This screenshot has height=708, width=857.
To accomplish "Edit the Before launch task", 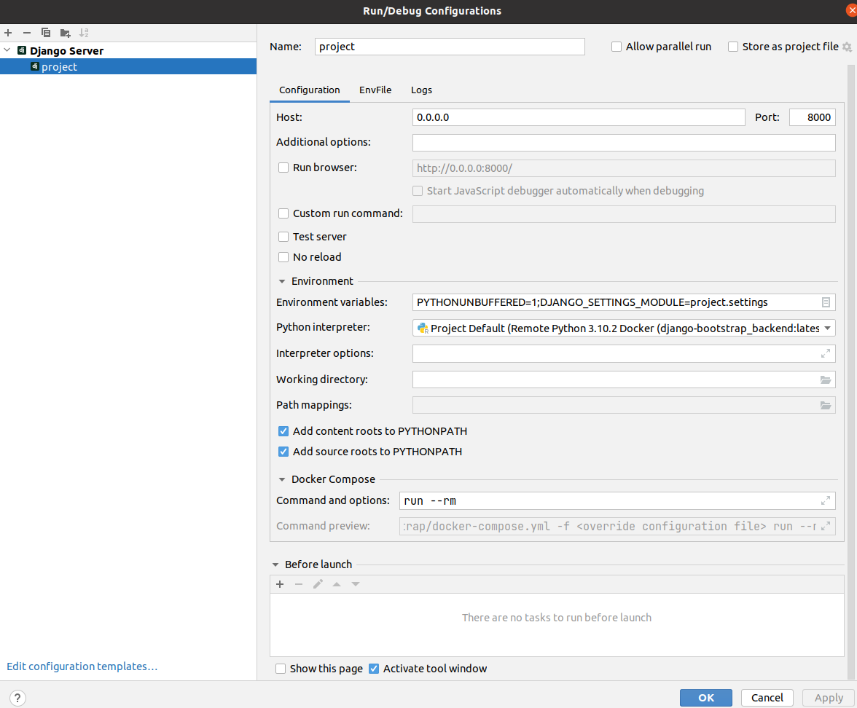I will click(318, 584).
